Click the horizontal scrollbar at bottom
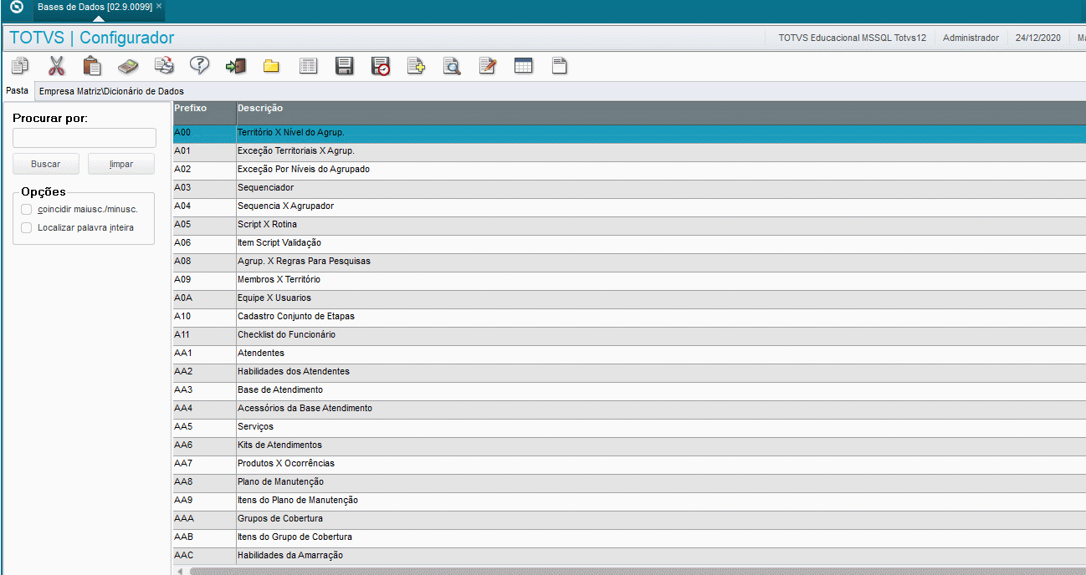1086x575 pixels. (x=638, y=572)
